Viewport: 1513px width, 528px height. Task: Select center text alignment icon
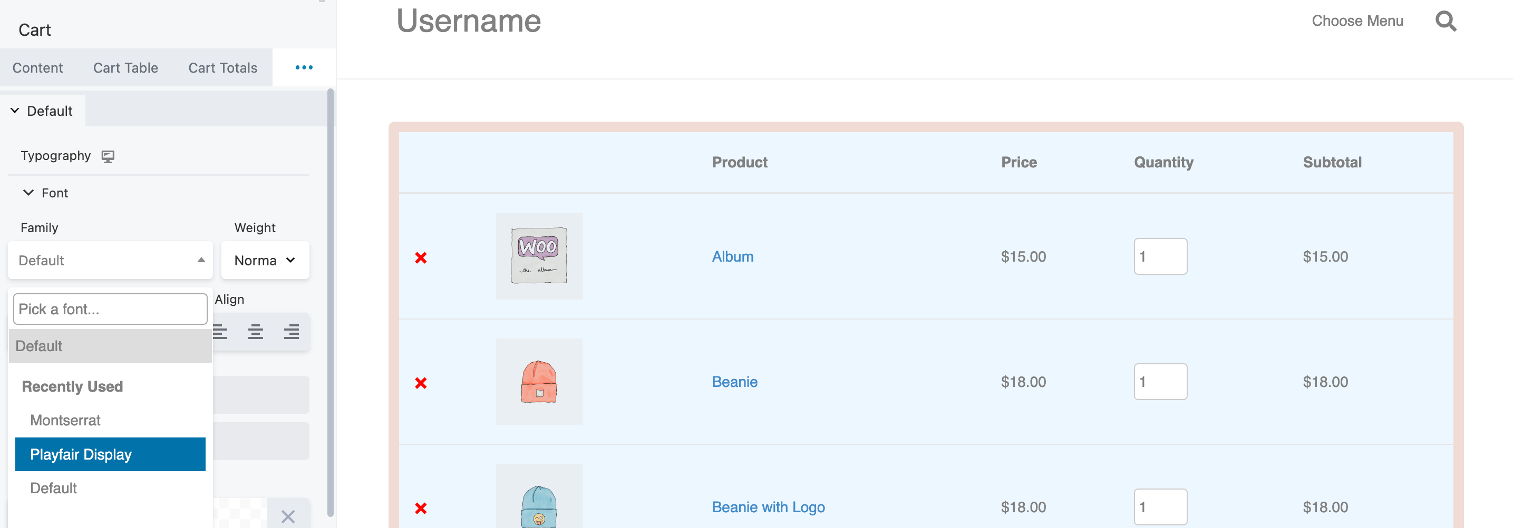tap(256, 332)
